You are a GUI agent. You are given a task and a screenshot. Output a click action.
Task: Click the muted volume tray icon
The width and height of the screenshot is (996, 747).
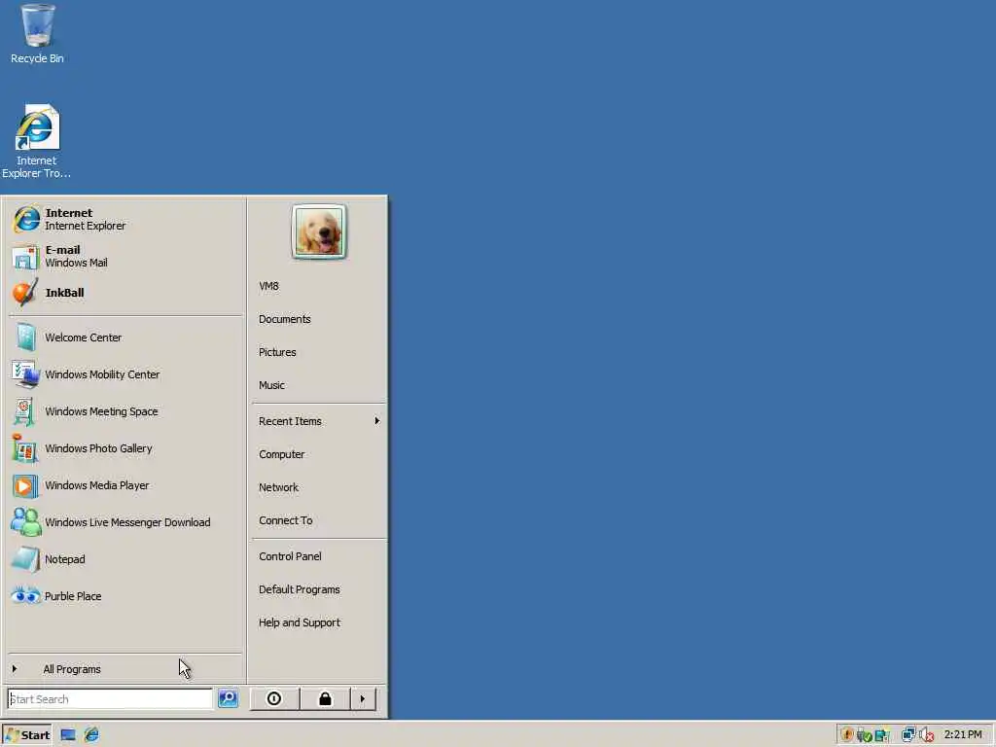tap(927, 735)
